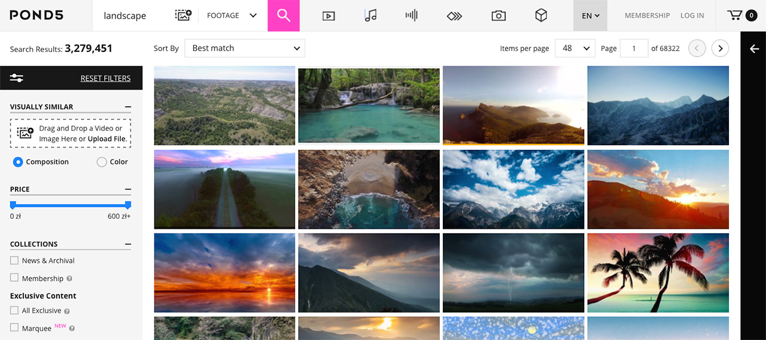The width and height of the screenshot is (766, 340).
Task: Open the EN language dropdown
Action: coord(590,16)
